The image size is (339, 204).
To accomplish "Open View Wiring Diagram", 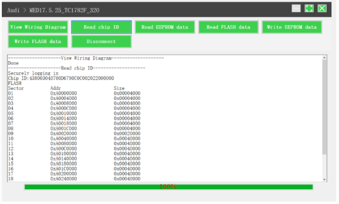I will pyautogui.click(x=38, y=27).
